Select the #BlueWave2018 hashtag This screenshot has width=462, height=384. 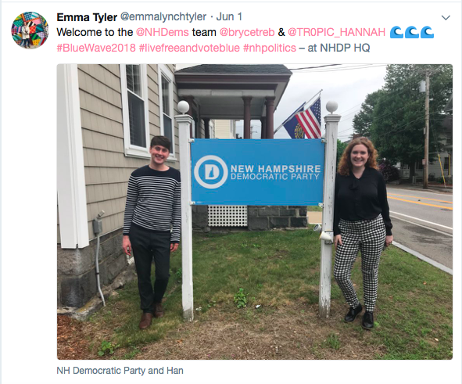point(96,48)
